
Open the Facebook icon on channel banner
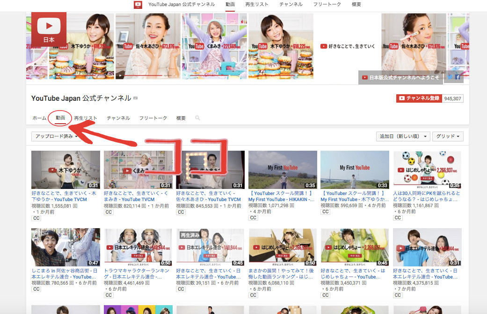458,77
